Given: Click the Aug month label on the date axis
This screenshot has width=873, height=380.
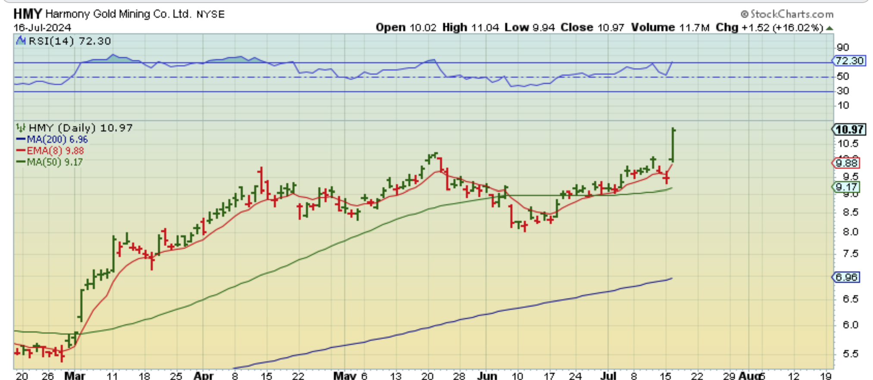Looking at the screenshot, I should 749,376.
